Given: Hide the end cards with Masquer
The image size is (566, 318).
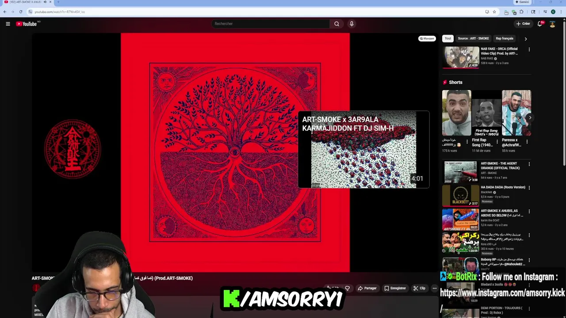Looking at the screenshot, I should pyautogui.click(x=427, y=38).
